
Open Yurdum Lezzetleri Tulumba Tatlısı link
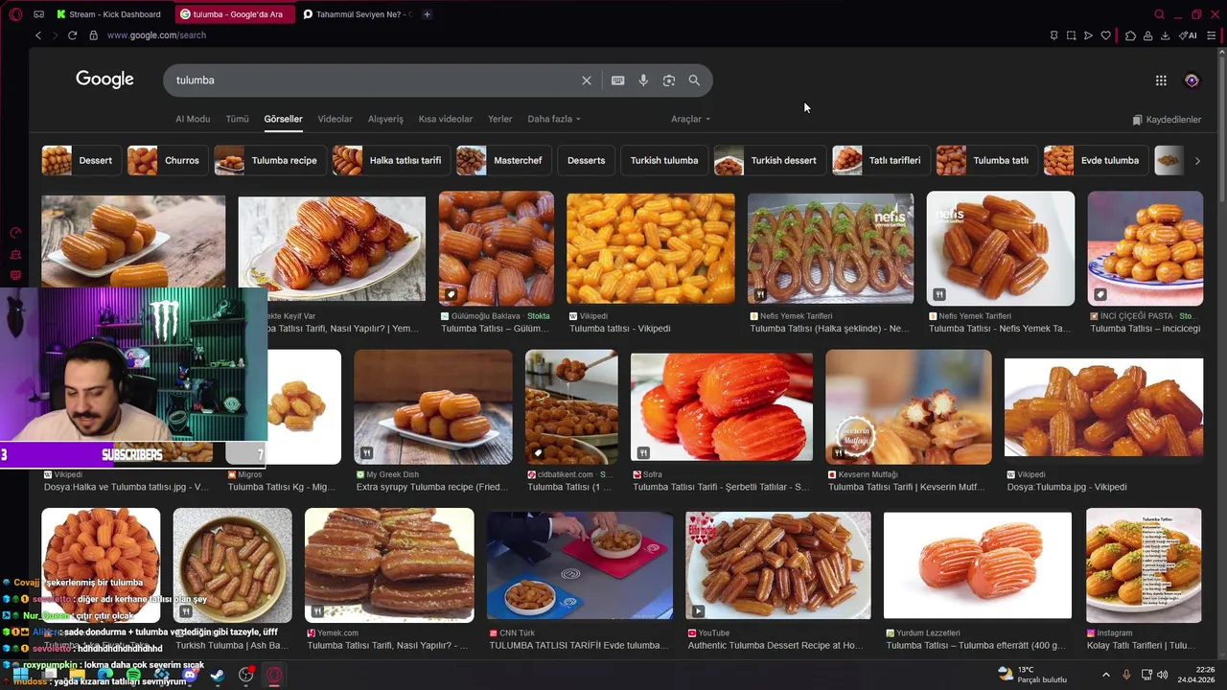tap(975, 646)
